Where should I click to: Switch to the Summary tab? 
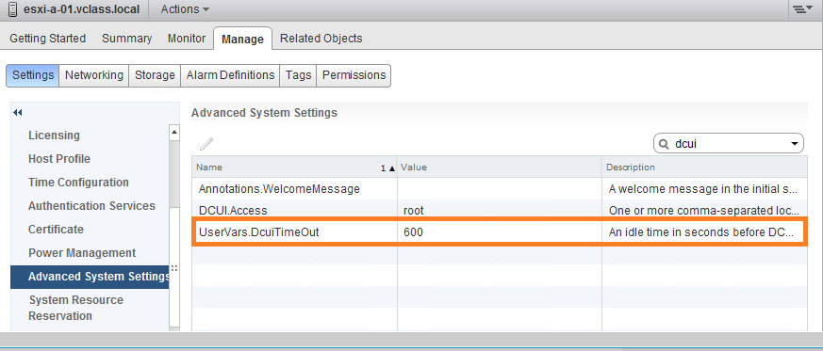tap(127, 39)
